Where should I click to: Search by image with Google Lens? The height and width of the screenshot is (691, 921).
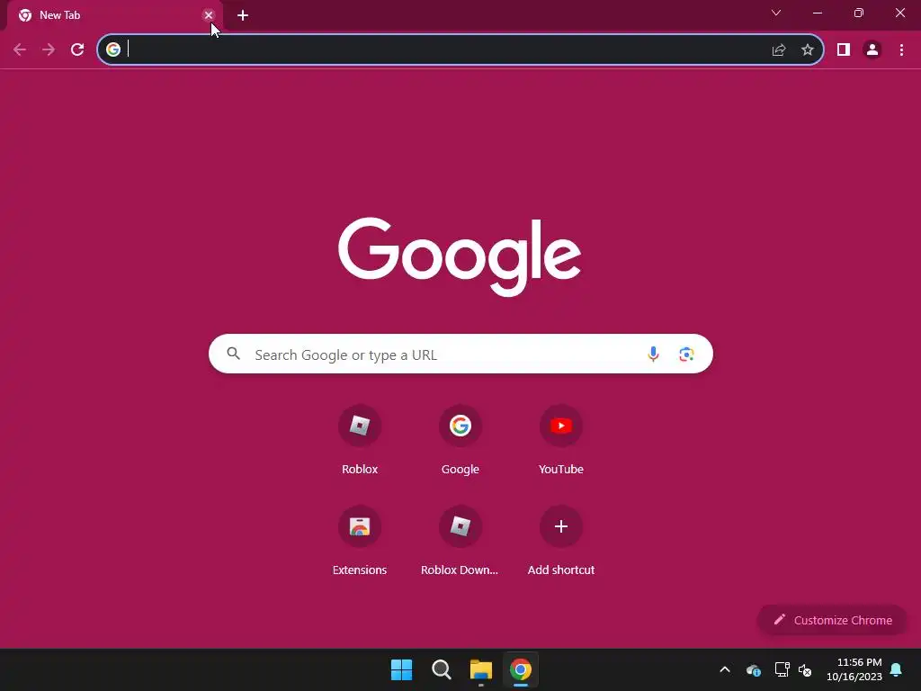(686, 354)
